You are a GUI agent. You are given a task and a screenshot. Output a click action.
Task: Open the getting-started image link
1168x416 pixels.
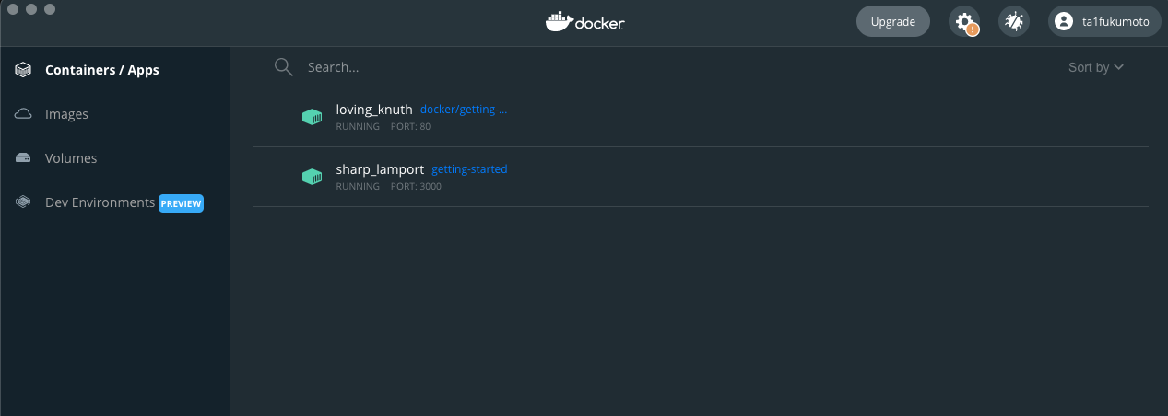[469, 169]
